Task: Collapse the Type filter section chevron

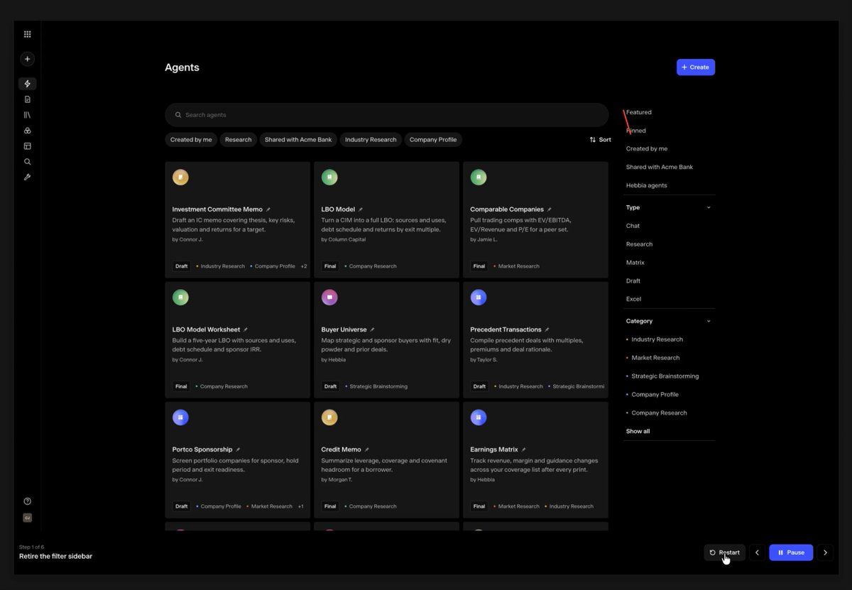Action: 709,208
